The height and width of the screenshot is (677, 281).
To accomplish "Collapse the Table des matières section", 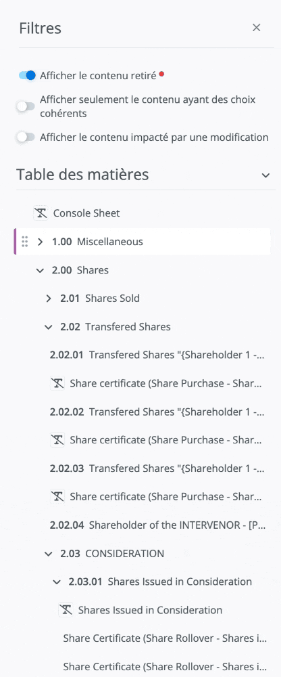I will click(266, 175).
